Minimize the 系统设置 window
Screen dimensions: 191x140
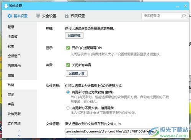[x=178, y=6]
